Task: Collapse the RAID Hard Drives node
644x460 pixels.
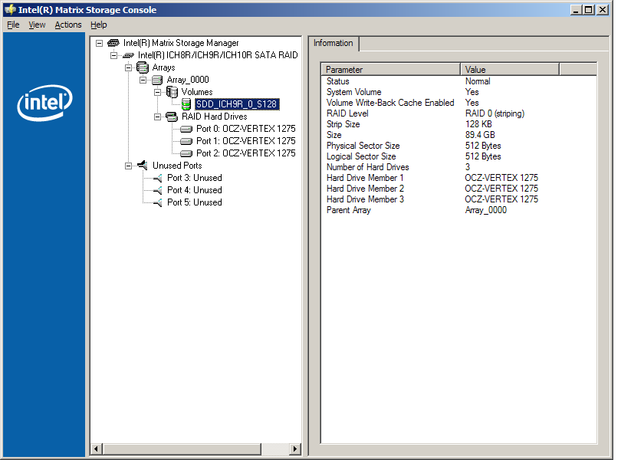Action: click(158, 117)
